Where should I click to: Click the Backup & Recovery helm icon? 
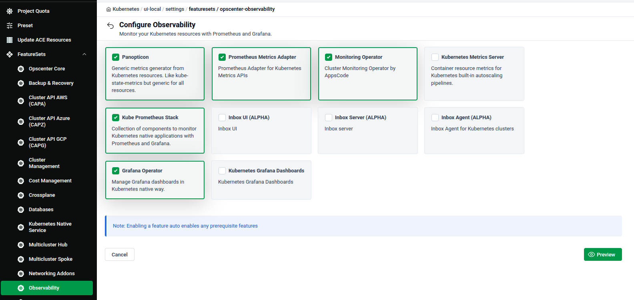21,83
